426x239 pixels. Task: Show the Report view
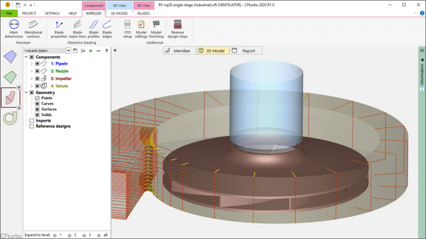point(245,50)
